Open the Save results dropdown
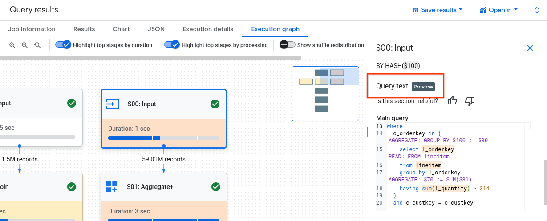This screenshot has height=221, width=547. (x=438, y=10)
